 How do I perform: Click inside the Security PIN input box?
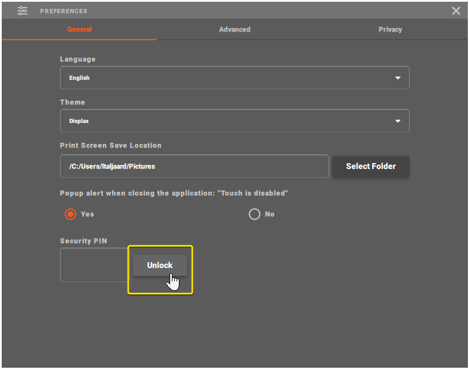(94, 265)
